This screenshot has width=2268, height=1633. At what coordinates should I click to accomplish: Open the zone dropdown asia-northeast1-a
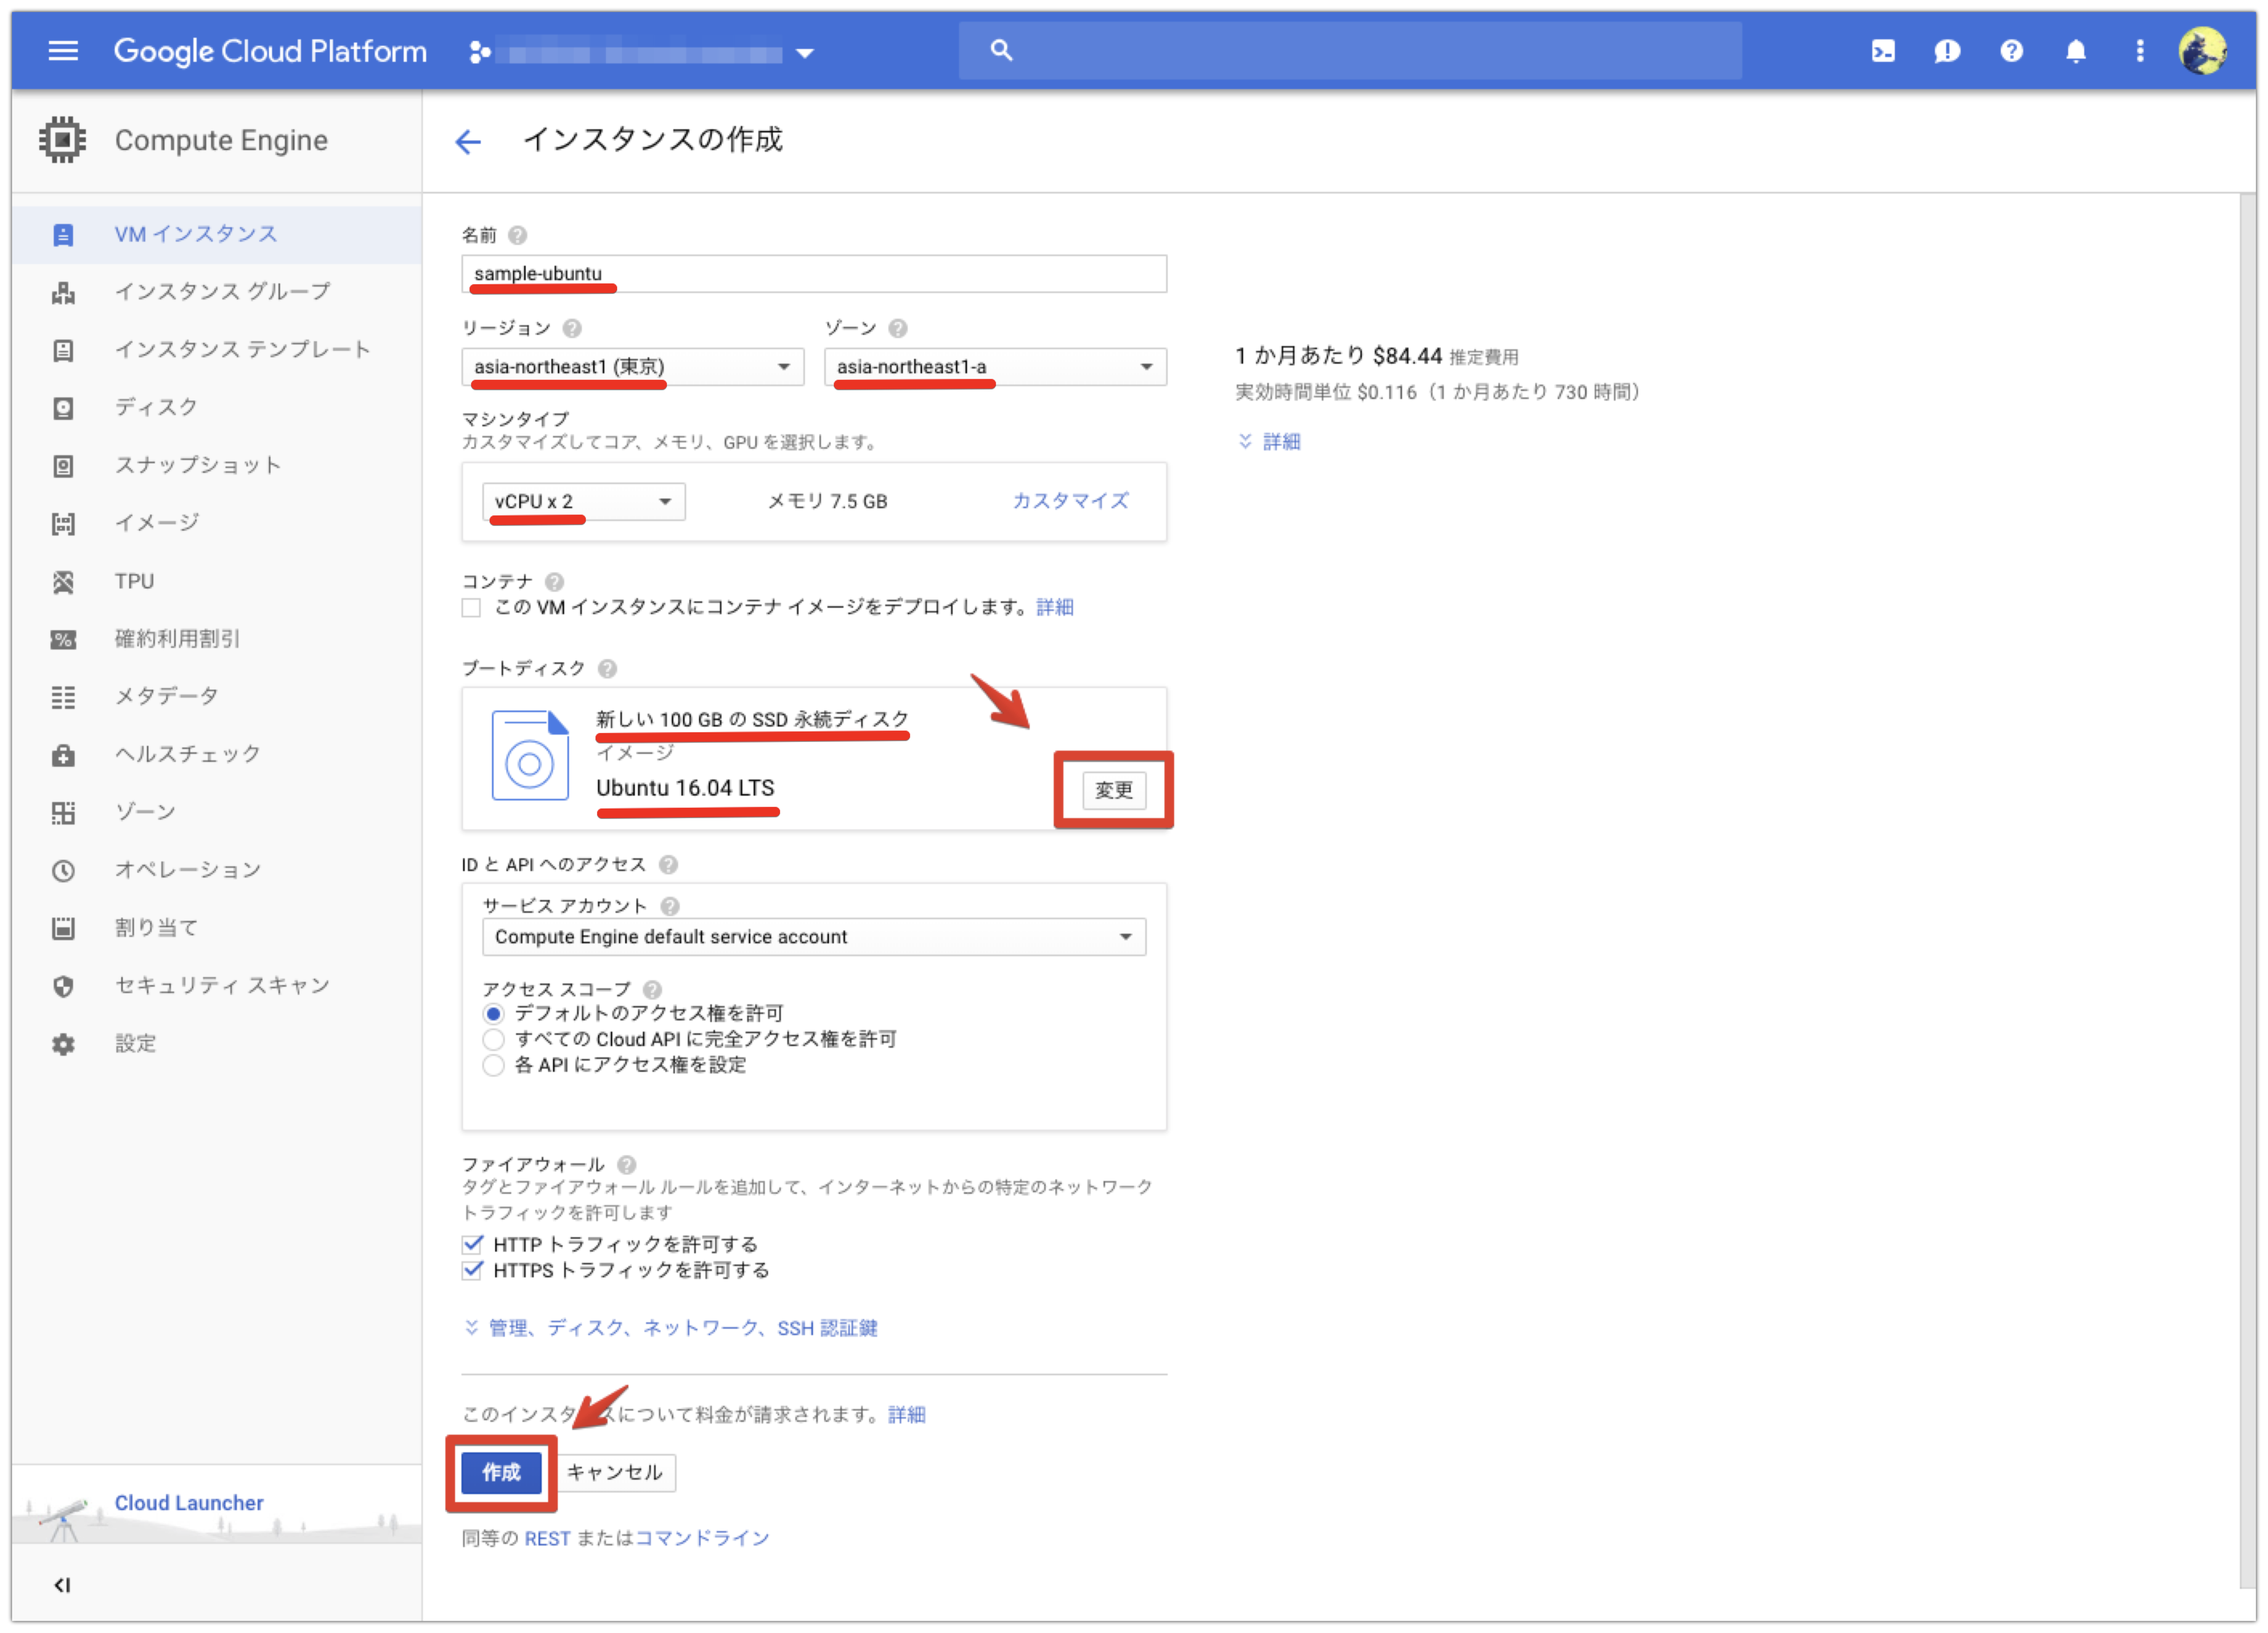pyautogui.click(x=995, y=367)
